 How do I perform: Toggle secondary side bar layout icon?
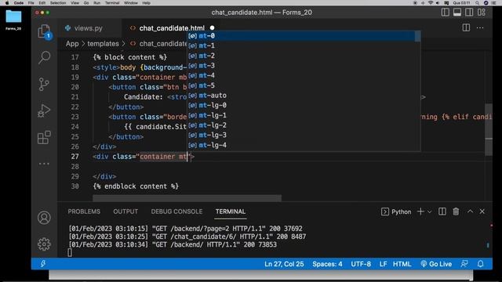[469, 13]
